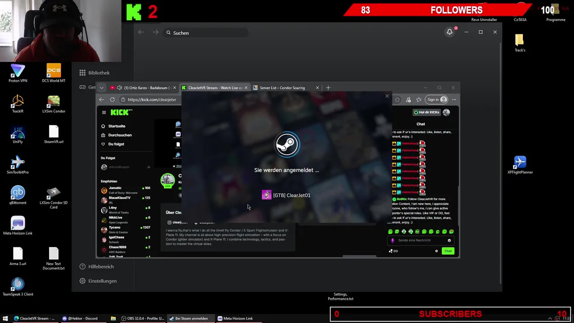Viewport: 574px width, 323px height.
Task: Reload the kick.com page
Action: [x=112, y=100]
